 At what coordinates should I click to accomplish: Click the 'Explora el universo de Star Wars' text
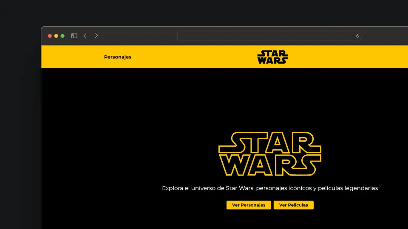[208, 188]
